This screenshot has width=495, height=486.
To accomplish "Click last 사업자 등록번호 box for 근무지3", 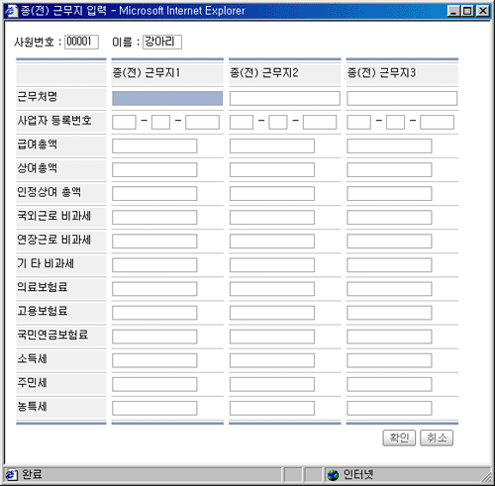I will pos(437,122).
